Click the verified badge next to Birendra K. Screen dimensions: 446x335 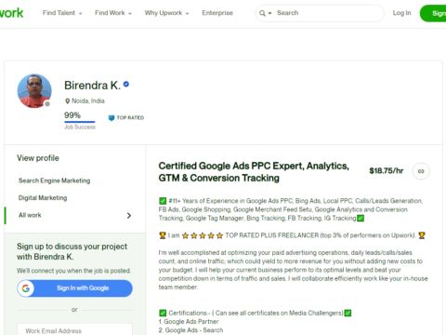(126, 84)
